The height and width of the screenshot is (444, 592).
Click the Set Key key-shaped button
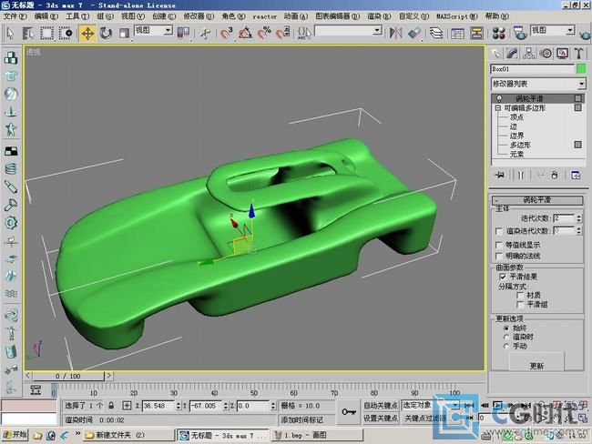349,411
